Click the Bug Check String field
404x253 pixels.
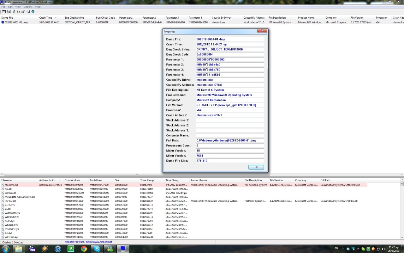coord(230,49)
